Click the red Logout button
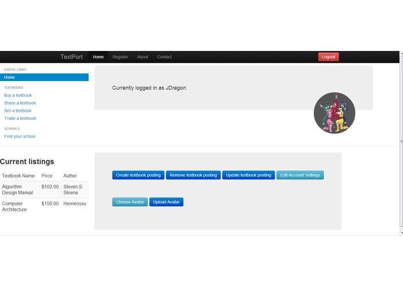This screenshot has height=286, width=403. tap(328, 57)
